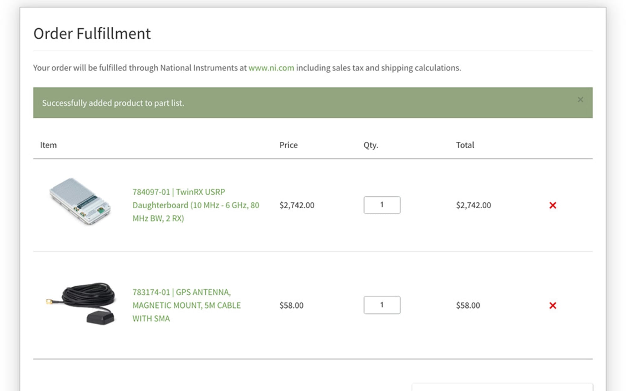
Task: Open the 783174-01 GPS ANTENNA product link
Action: tap(187, 305)
